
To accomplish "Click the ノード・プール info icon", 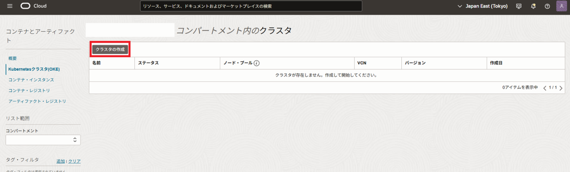I will coord(256,63).
